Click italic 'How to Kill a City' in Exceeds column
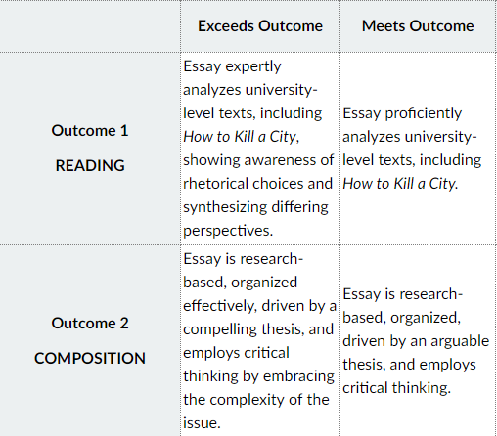 tap(241, 137)
